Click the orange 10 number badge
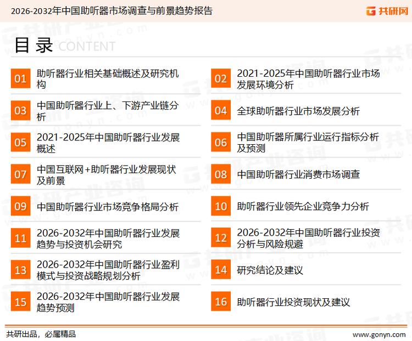 221,206
